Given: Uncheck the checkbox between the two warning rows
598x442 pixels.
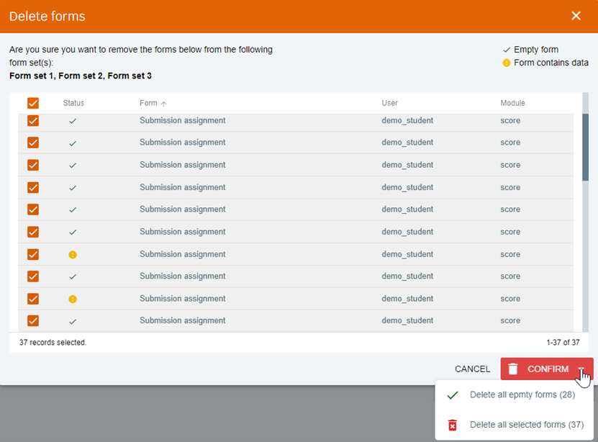Looking at the screenshot, I should pos(33,276).
